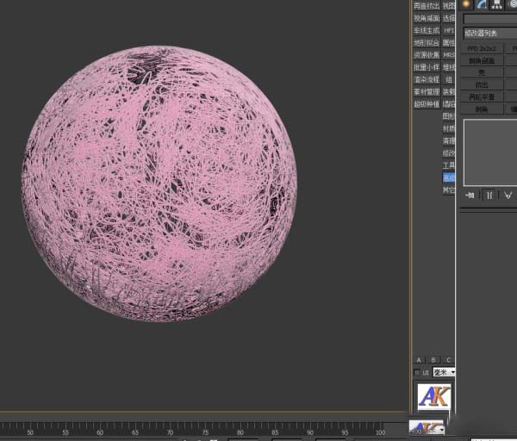Viewport: 517px width, 441px height.
Task: Click the 车线生成 plugin button
Action: pyautogui.click(x=427, y=31)
